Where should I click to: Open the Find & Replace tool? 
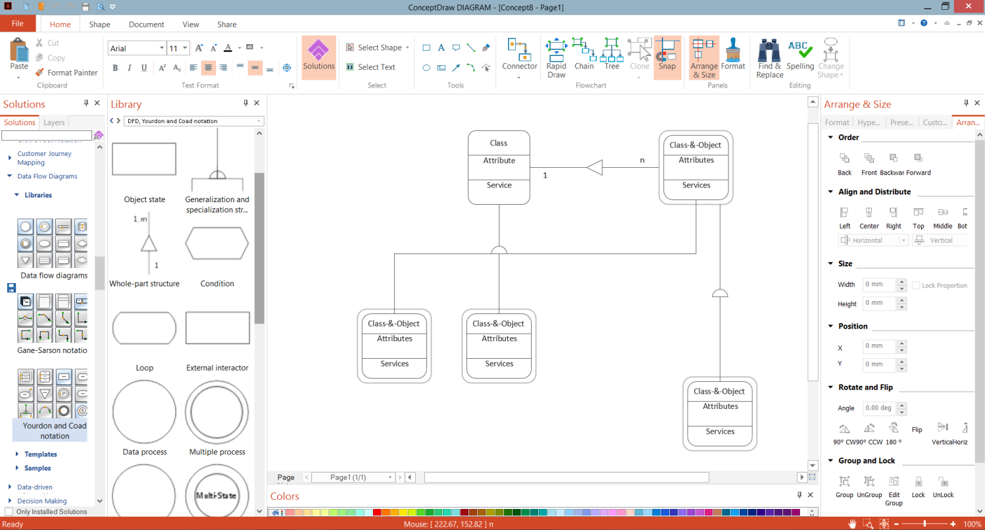pyautogui.click(x=769, y=51)
